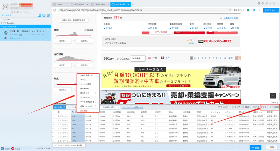Close the dark overlay X button

(273, 96)
